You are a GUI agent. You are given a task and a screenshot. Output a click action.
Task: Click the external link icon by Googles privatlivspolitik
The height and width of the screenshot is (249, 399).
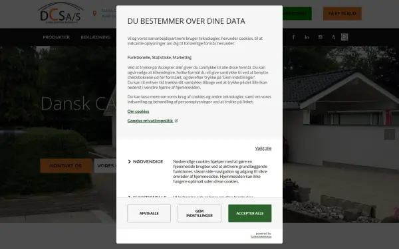click(x=176, y=121)
